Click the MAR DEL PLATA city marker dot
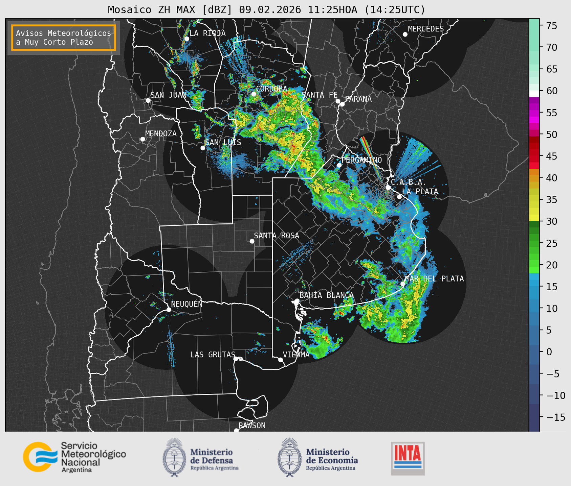Image resolution: width=571 pixels, height=486 pixels. coord(403,284)
